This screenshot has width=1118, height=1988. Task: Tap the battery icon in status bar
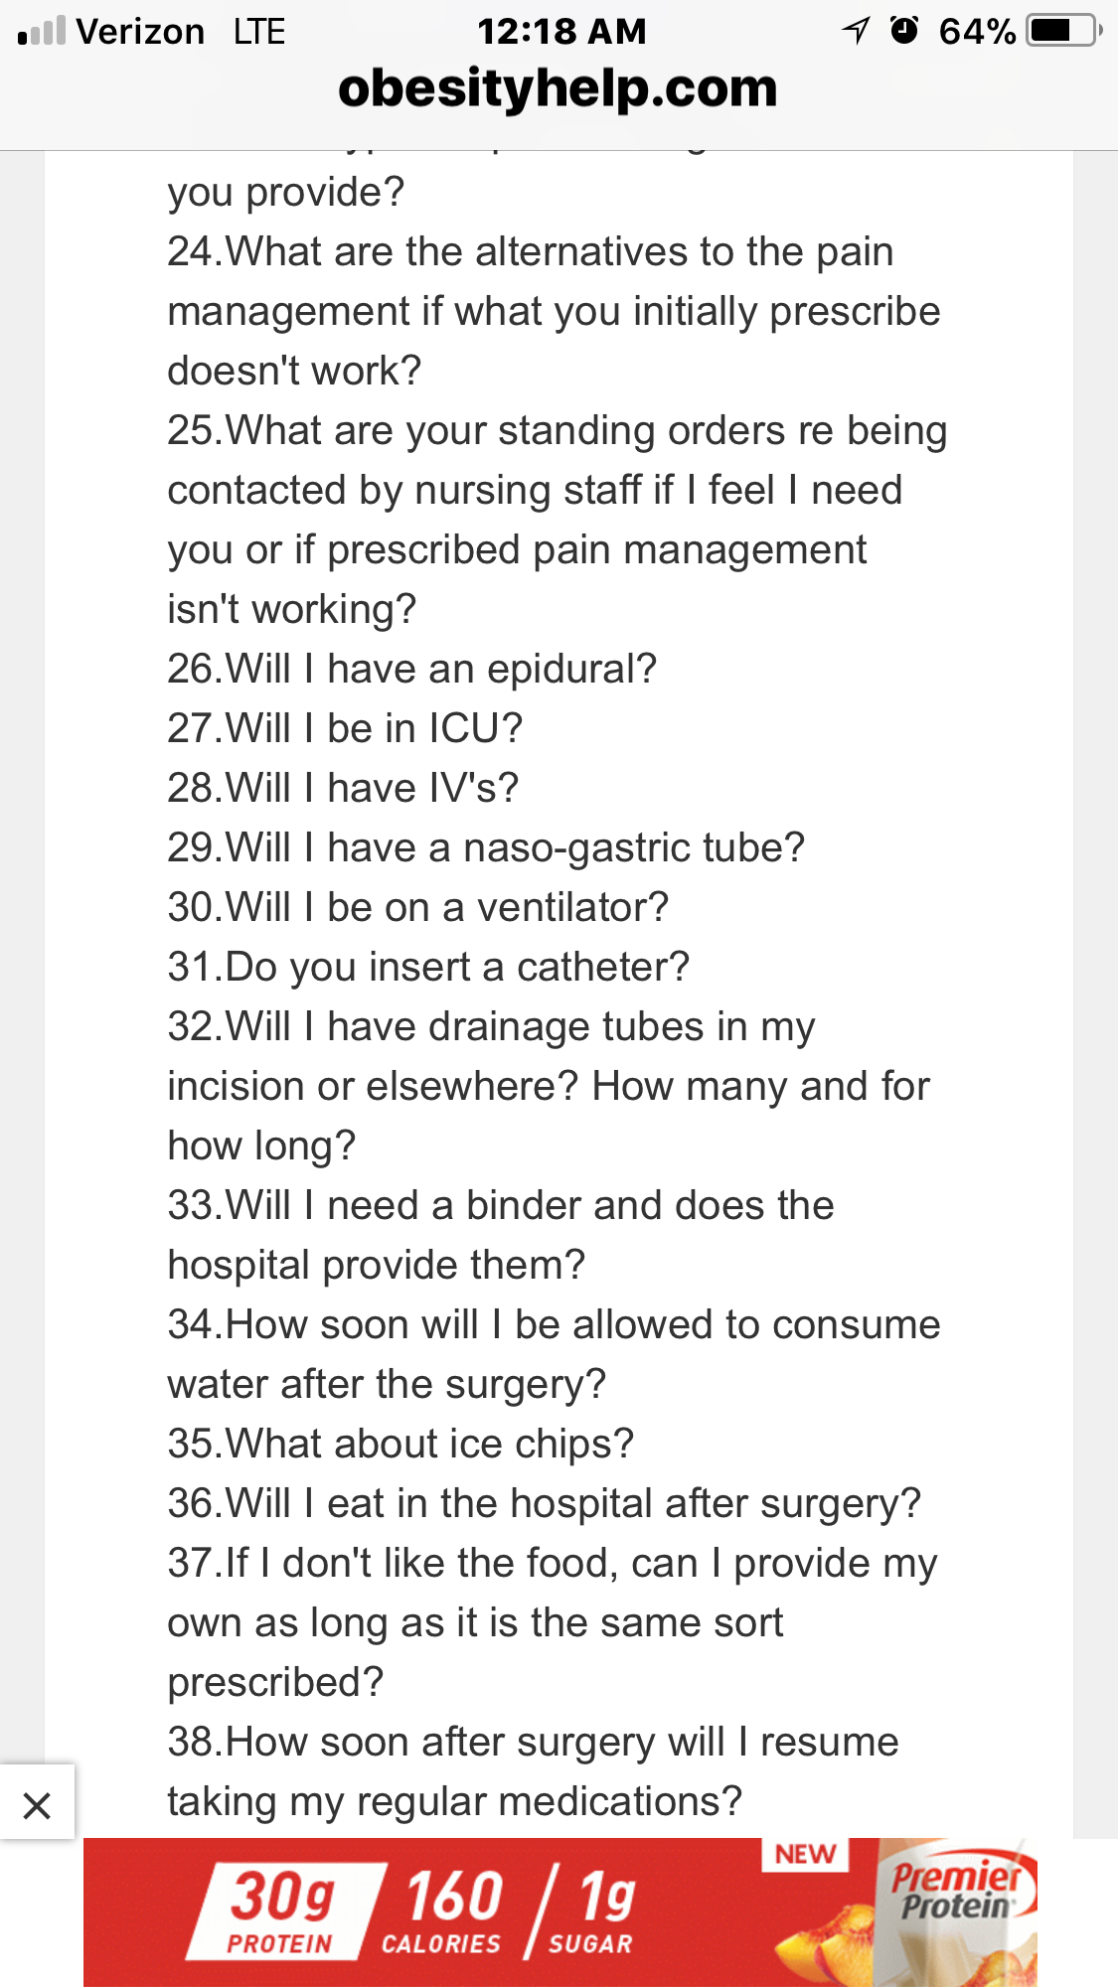1064,31
